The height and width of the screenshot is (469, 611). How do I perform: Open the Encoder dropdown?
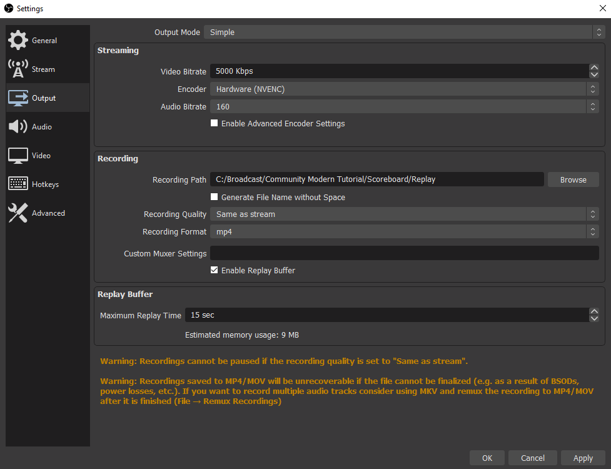point(405,89)
